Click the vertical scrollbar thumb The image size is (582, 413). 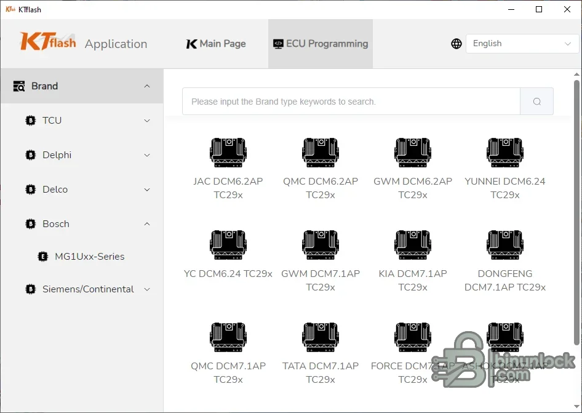pos(576,212)
